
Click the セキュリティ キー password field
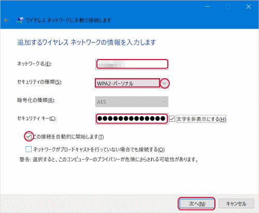pyautogui.click(x=132, y=119)
